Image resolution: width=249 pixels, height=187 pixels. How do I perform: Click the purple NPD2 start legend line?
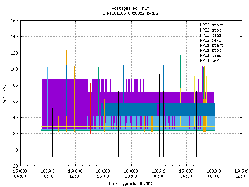point(231,25)
